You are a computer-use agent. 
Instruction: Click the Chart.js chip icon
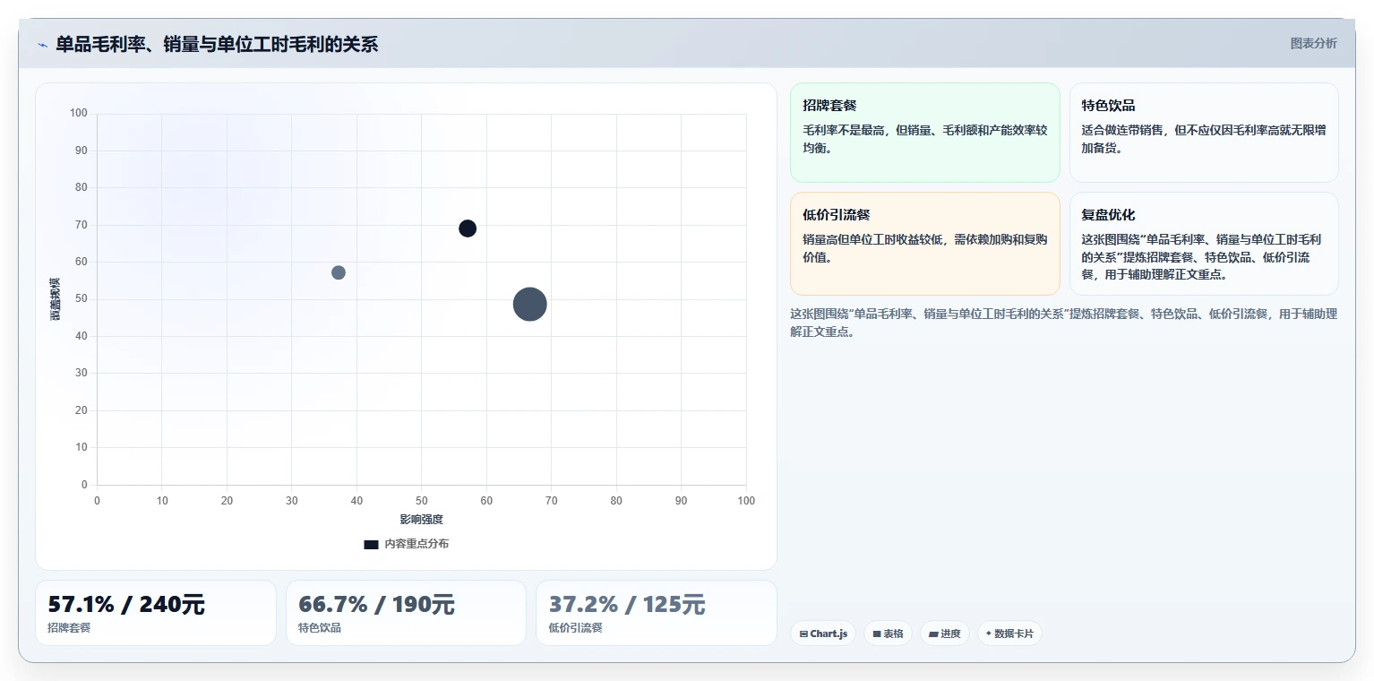click(803, 634)
